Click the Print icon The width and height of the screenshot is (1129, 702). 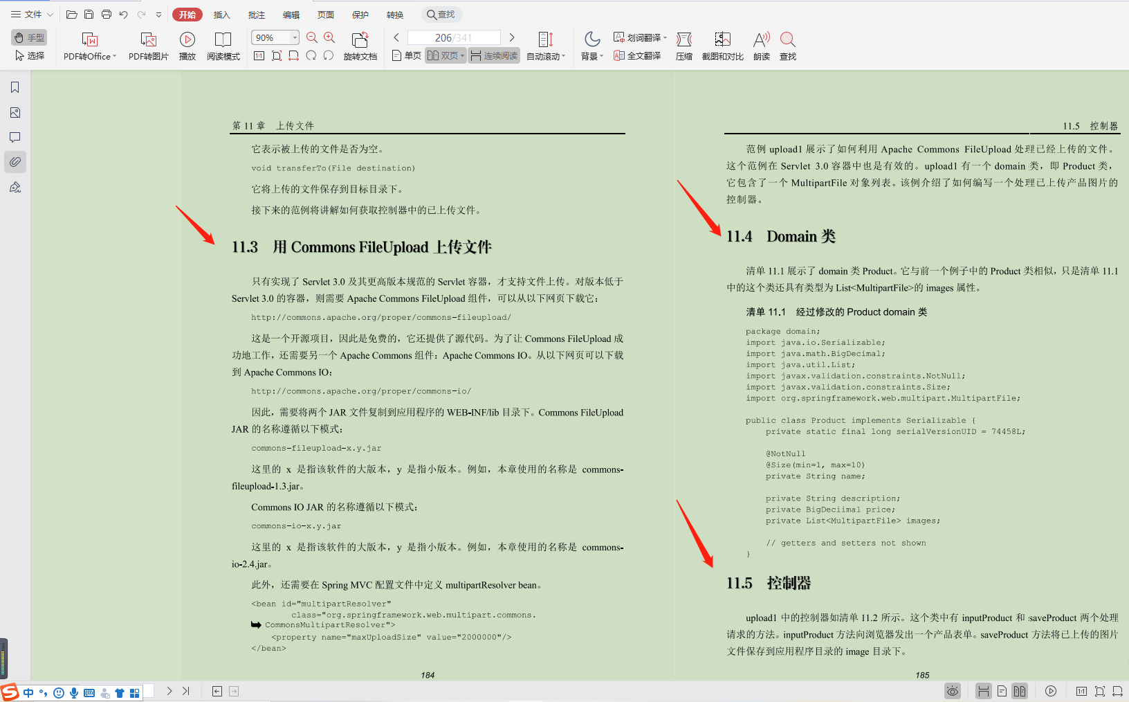coord(106,15)
